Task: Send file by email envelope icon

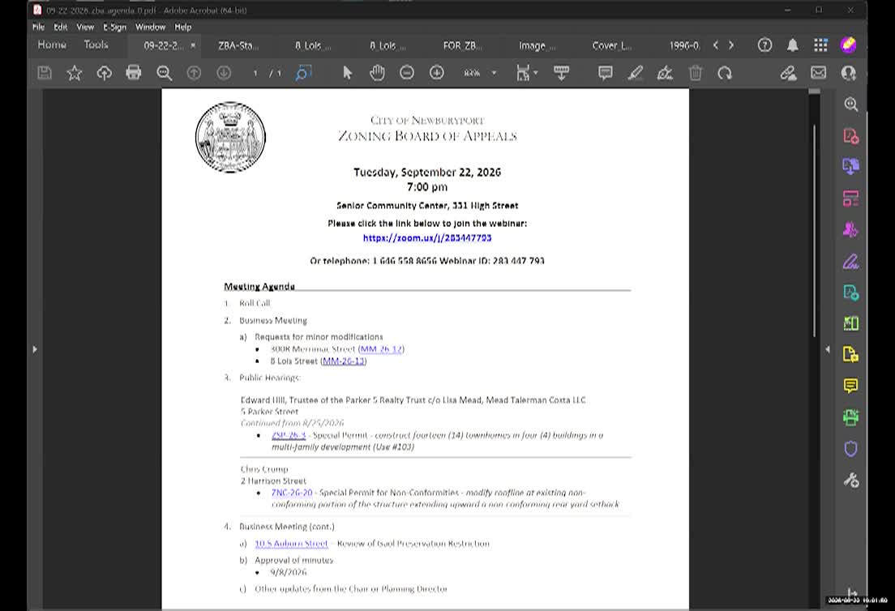Action: [x=819, y=73]
